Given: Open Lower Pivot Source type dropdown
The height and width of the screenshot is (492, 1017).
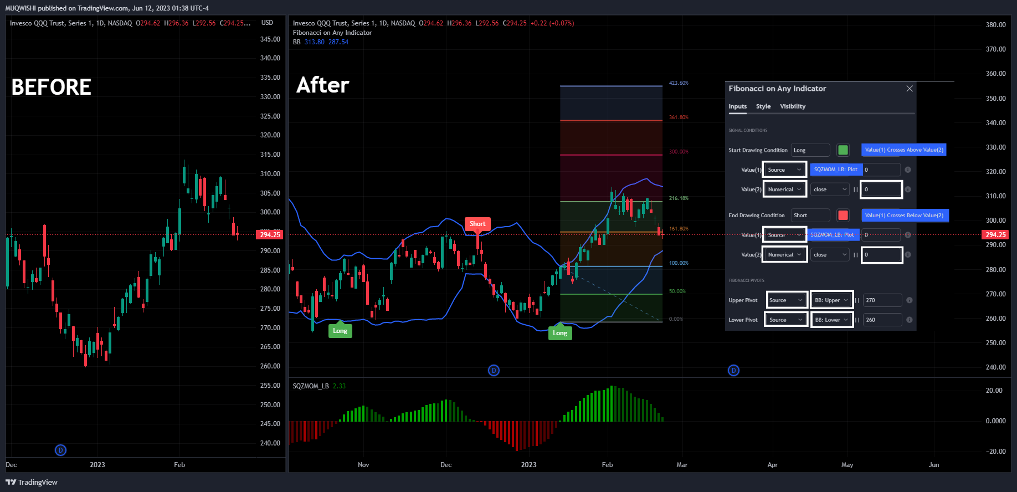Looking at the screenshot, I should click(x=787, y=320).
